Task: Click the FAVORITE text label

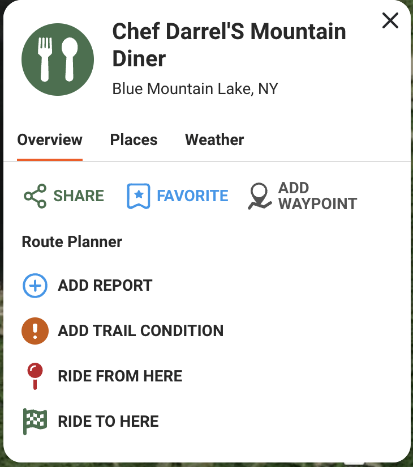Action: (x=192, y=196)
